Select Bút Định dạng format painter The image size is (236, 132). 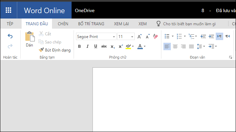click(54, 50)
